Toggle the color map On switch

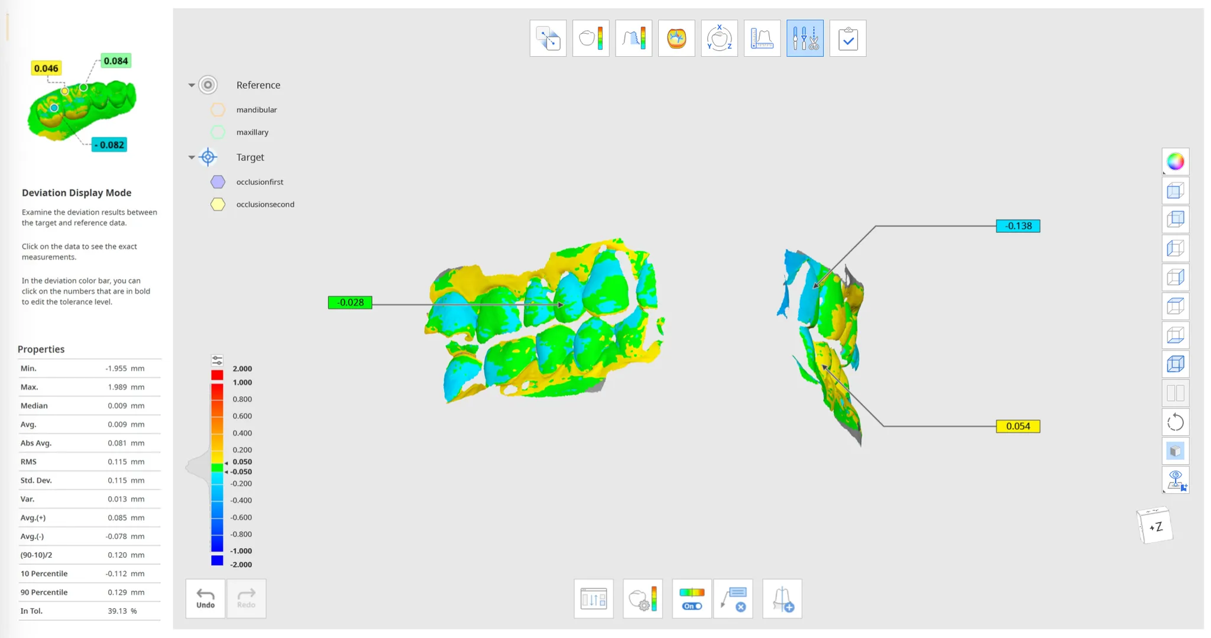691,599
